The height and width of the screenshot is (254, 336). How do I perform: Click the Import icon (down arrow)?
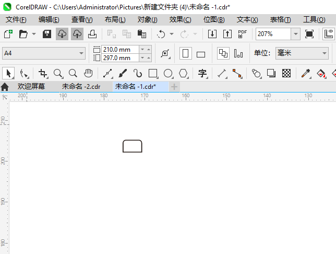tap(212, 34)
